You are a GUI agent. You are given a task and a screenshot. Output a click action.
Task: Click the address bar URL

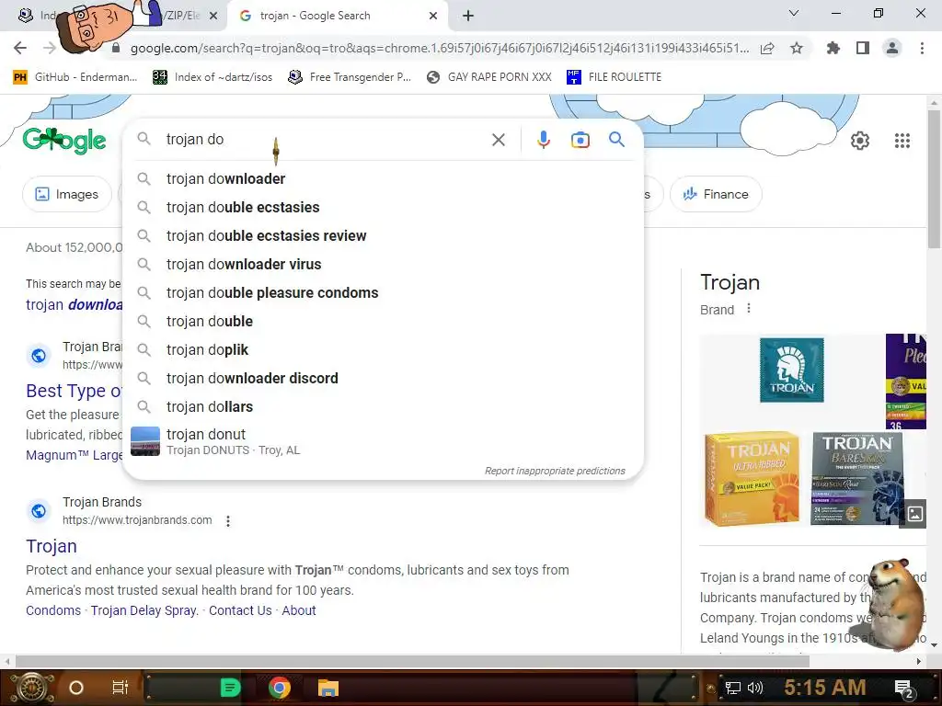click(x=440, y=48)
